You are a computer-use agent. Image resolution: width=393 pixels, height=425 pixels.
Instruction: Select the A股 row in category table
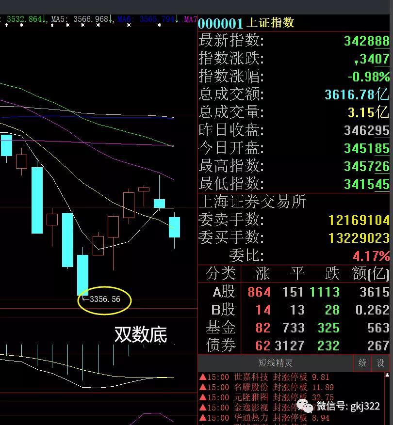294,292
